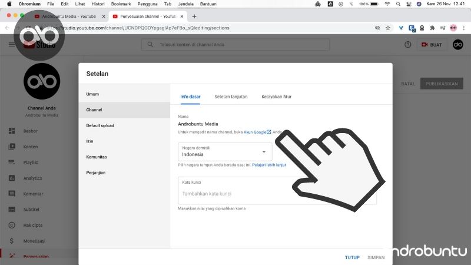Expand the Negara domisili dropdown

pyautogui.click(x=225, y=152)
